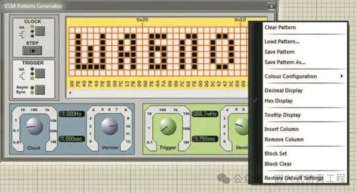Click the pattern scroll-left arrow
This screenshot has height=193, width=357.
coord(70,93)
